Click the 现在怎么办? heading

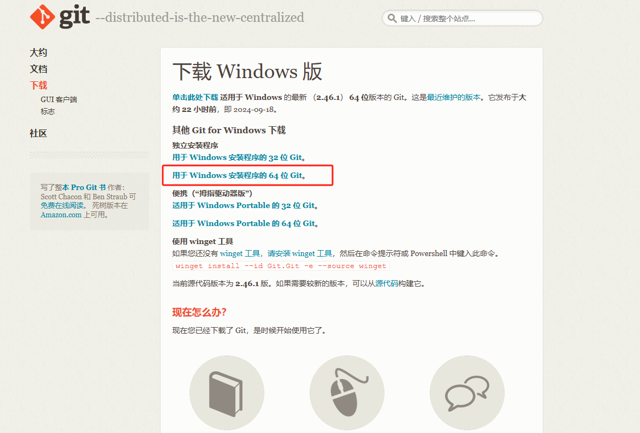coord(199,313)
